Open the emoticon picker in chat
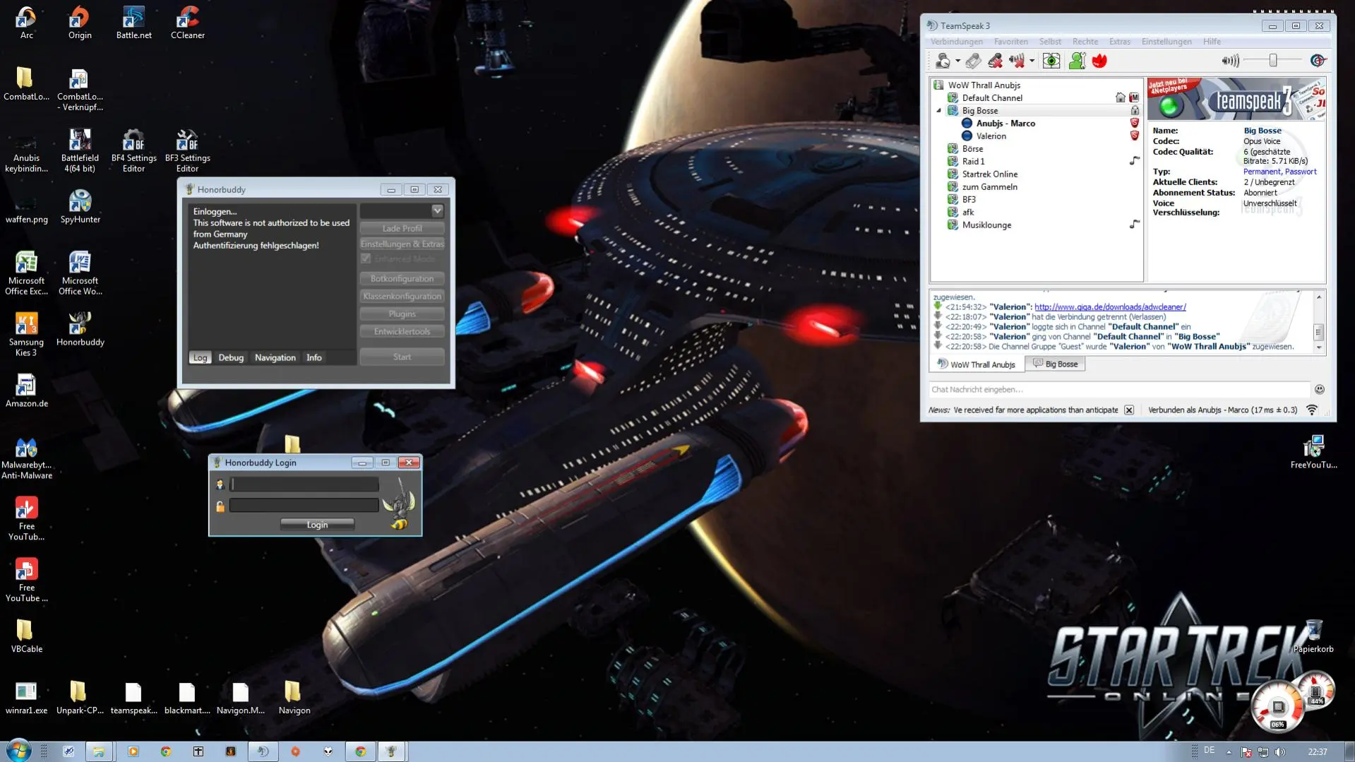Screen dimensions: 1355x762 [x=1319, y=389]
